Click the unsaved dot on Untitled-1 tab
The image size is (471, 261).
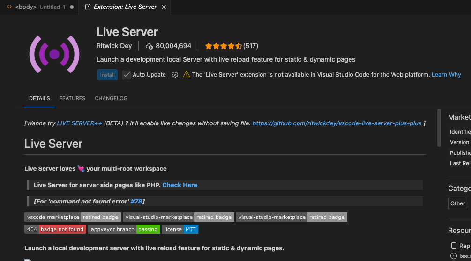pos(72,7)
